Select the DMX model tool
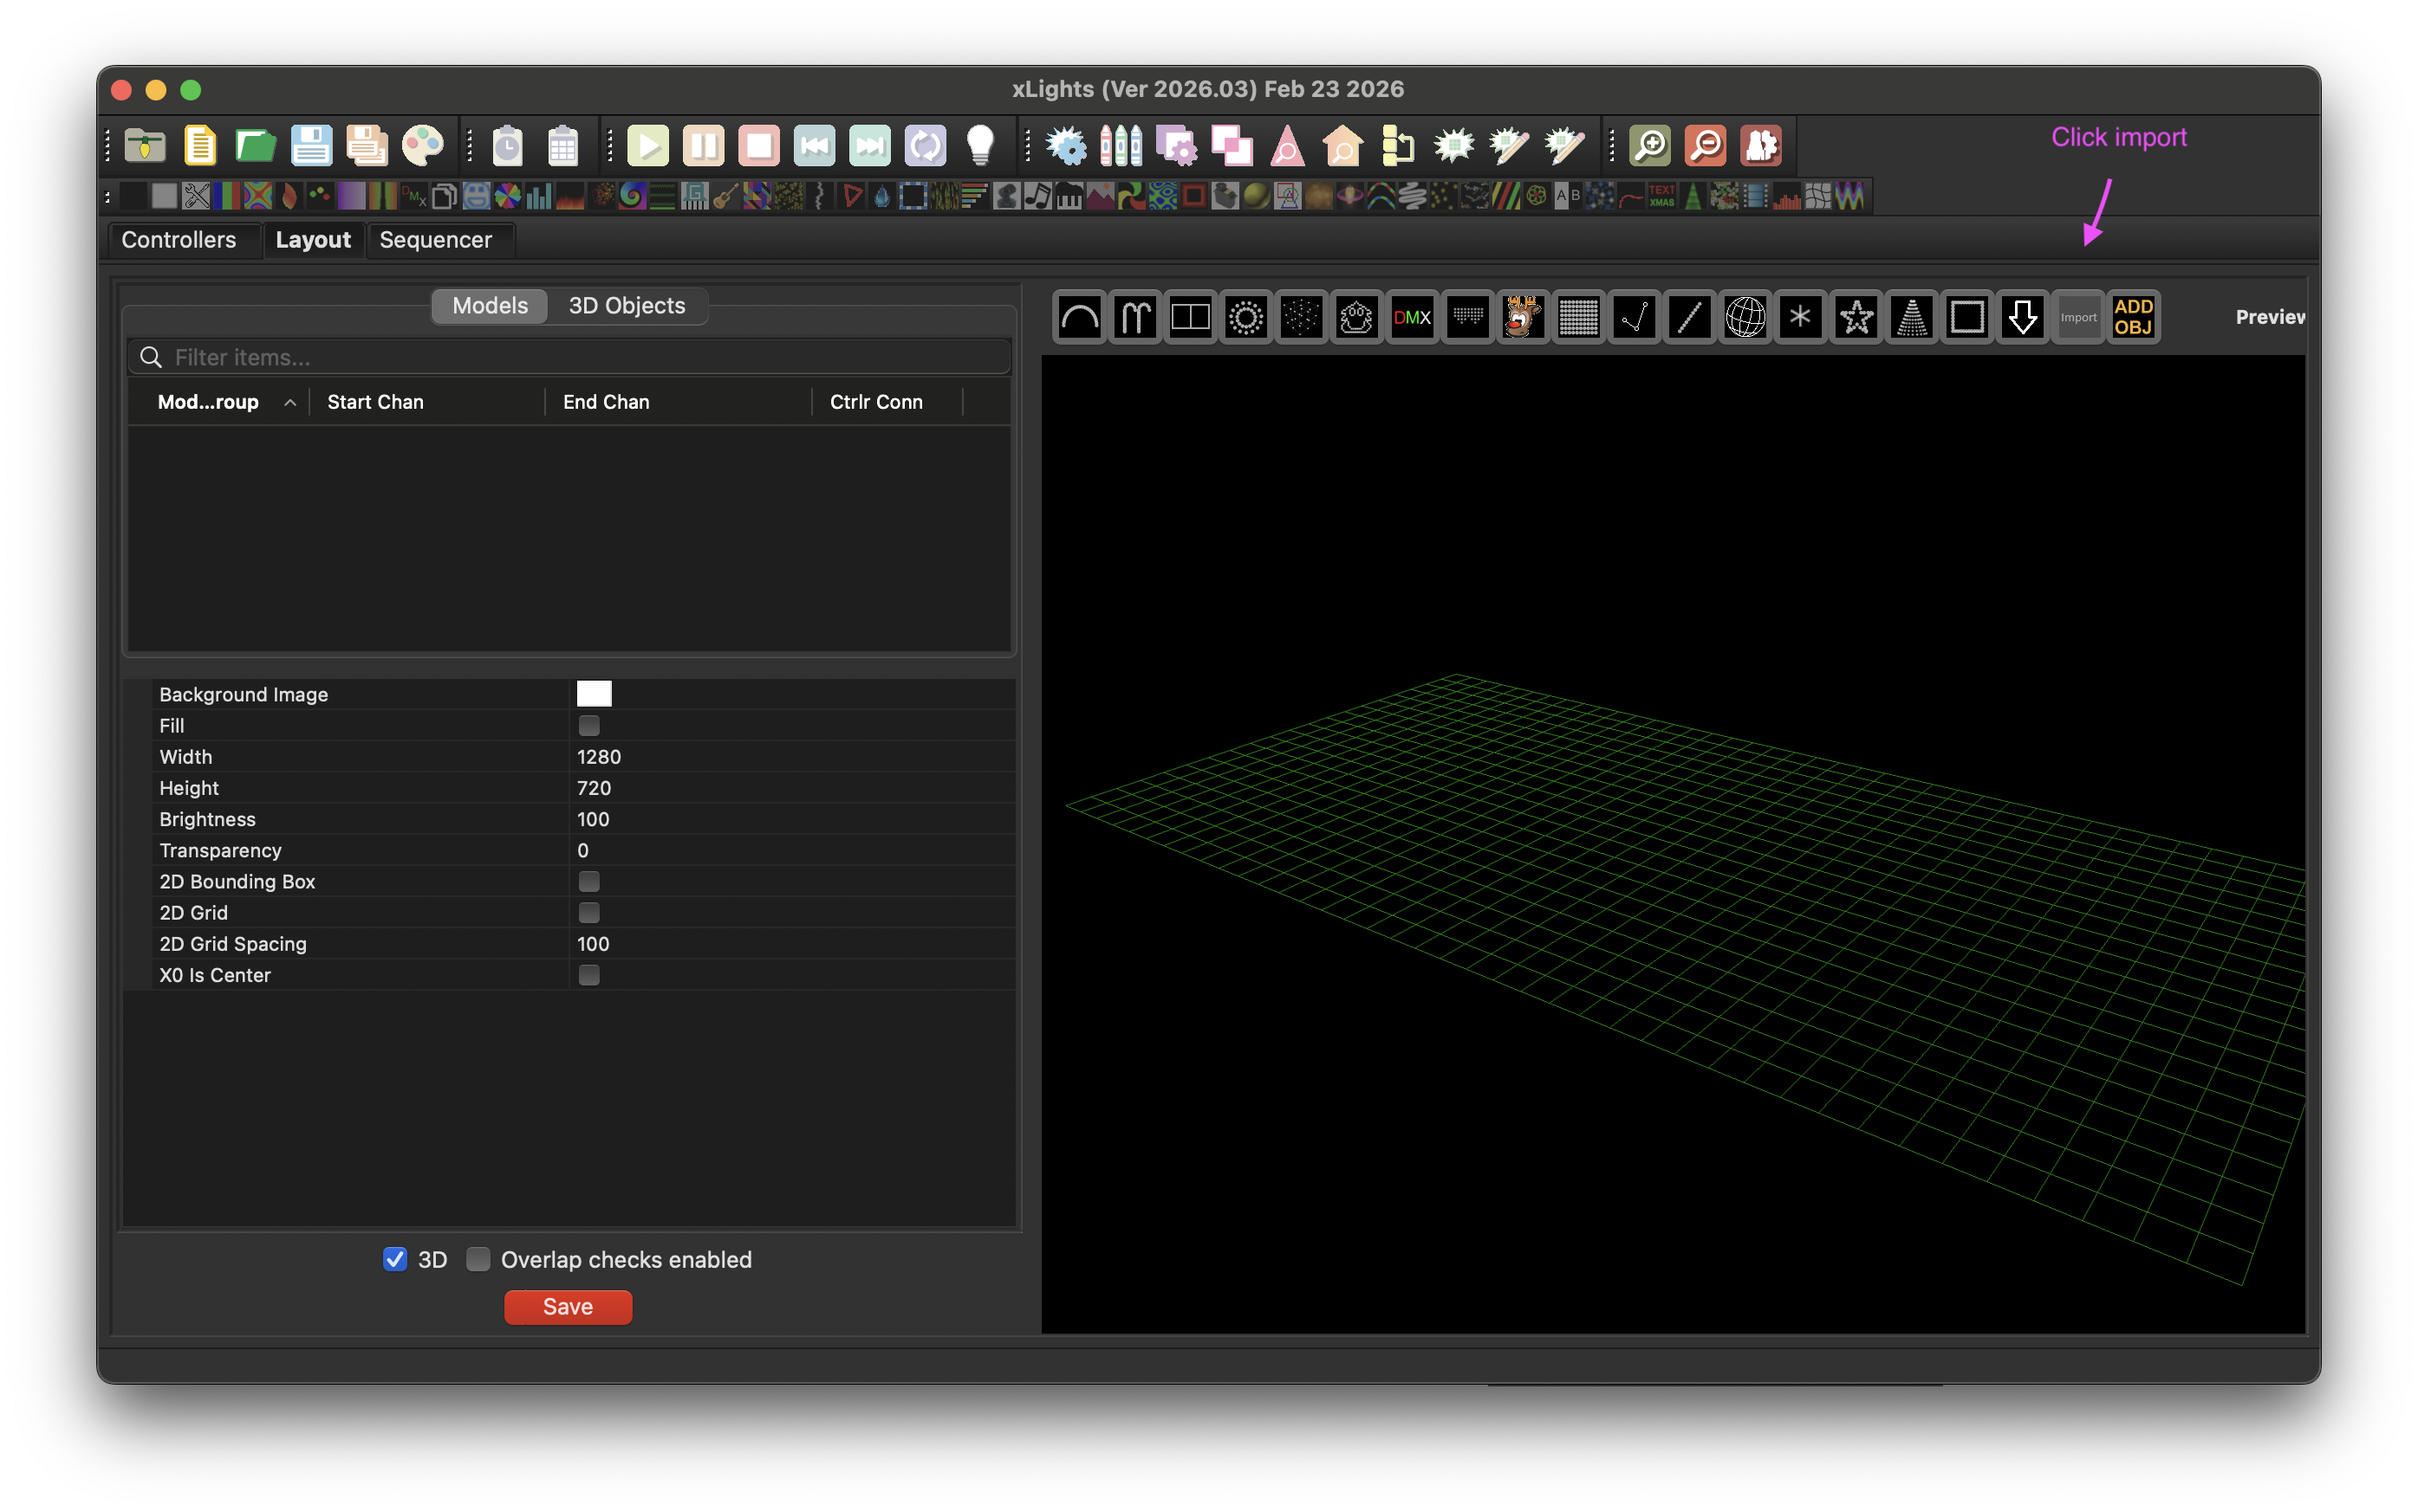This screenshot has width=2418, height=1512. (1412, 318)
